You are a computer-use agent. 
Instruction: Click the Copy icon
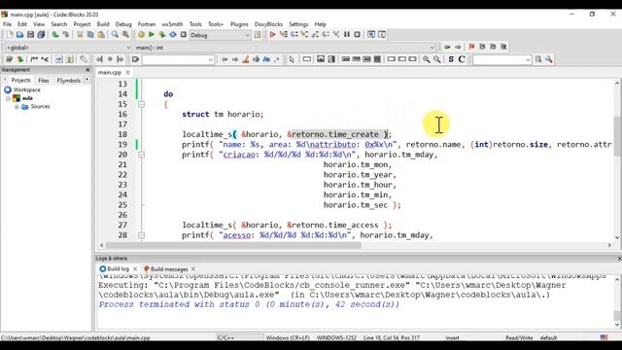[90, 35]
